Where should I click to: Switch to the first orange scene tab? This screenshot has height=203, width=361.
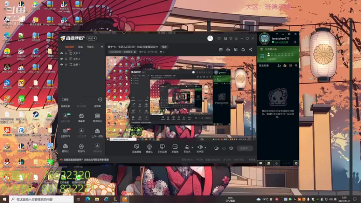click(69, 47)
